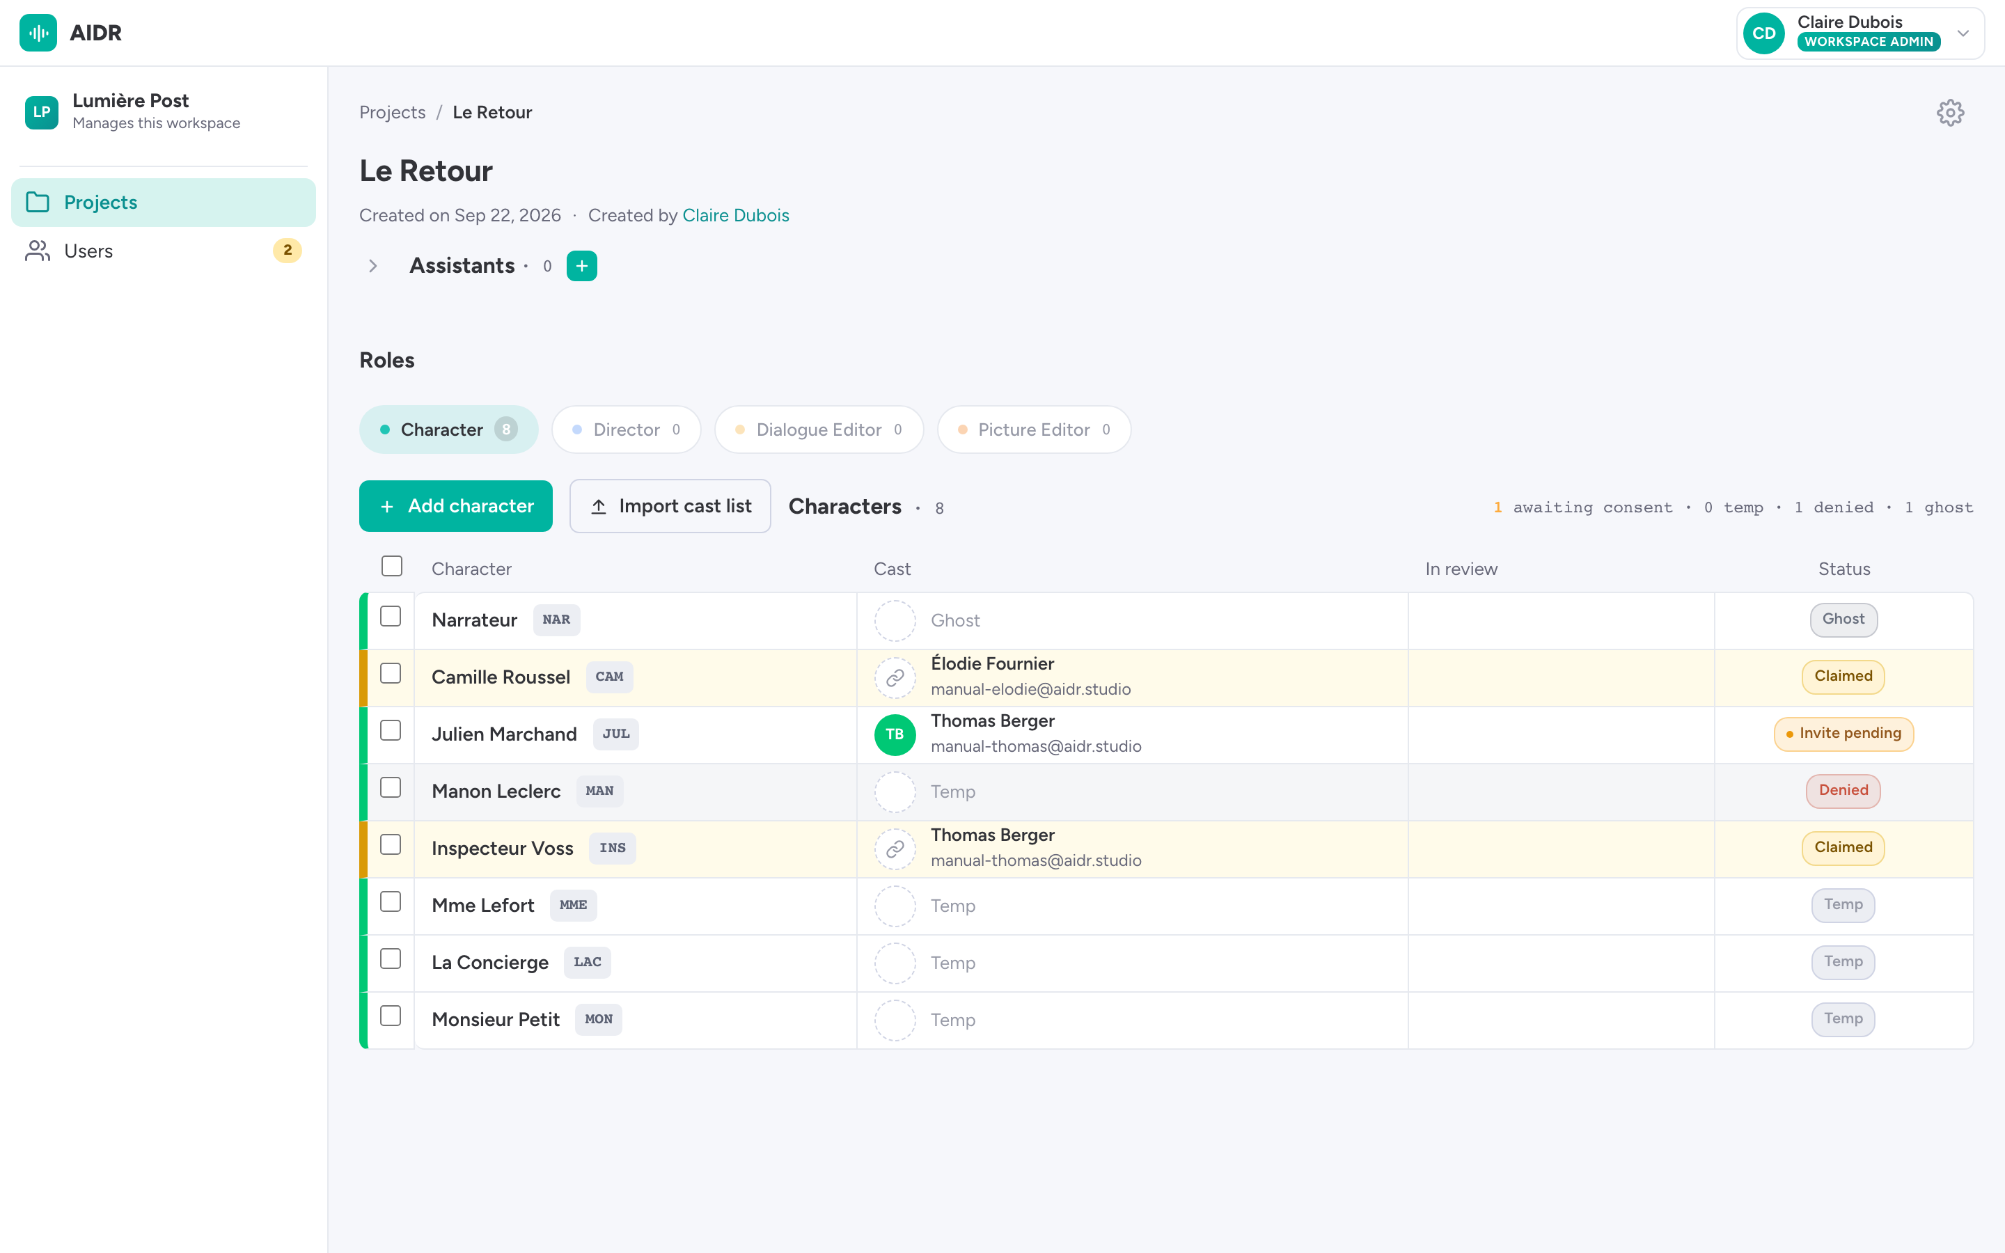The image size is (2005, 1253).
Task: Go to Projects breadcrumb link
Action: (393, 112)
